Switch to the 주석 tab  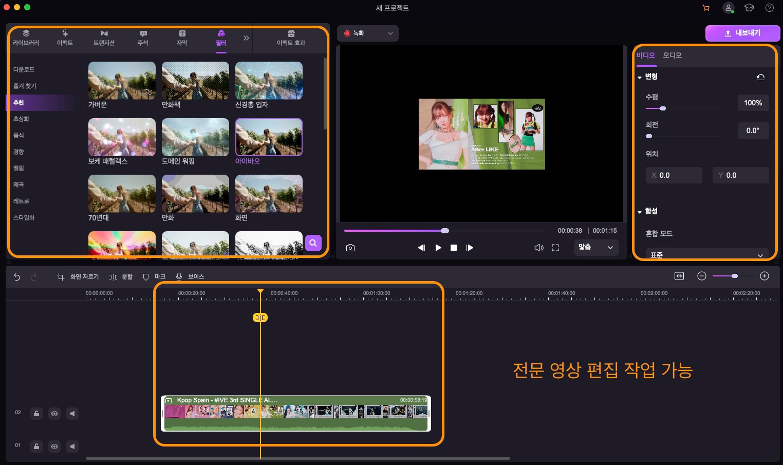[143, 38]
